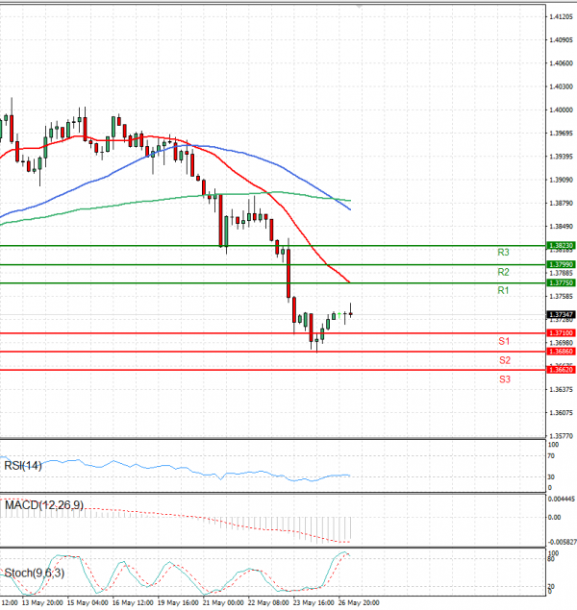This screenshot has width=577, height=610.
Task: Click the 1.40000 price axis value
Action: click(561, 110)
